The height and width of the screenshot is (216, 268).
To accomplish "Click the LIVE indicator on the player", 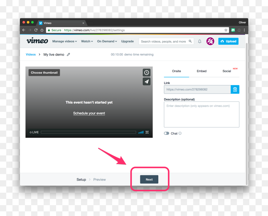I will (x=34, y=132).
